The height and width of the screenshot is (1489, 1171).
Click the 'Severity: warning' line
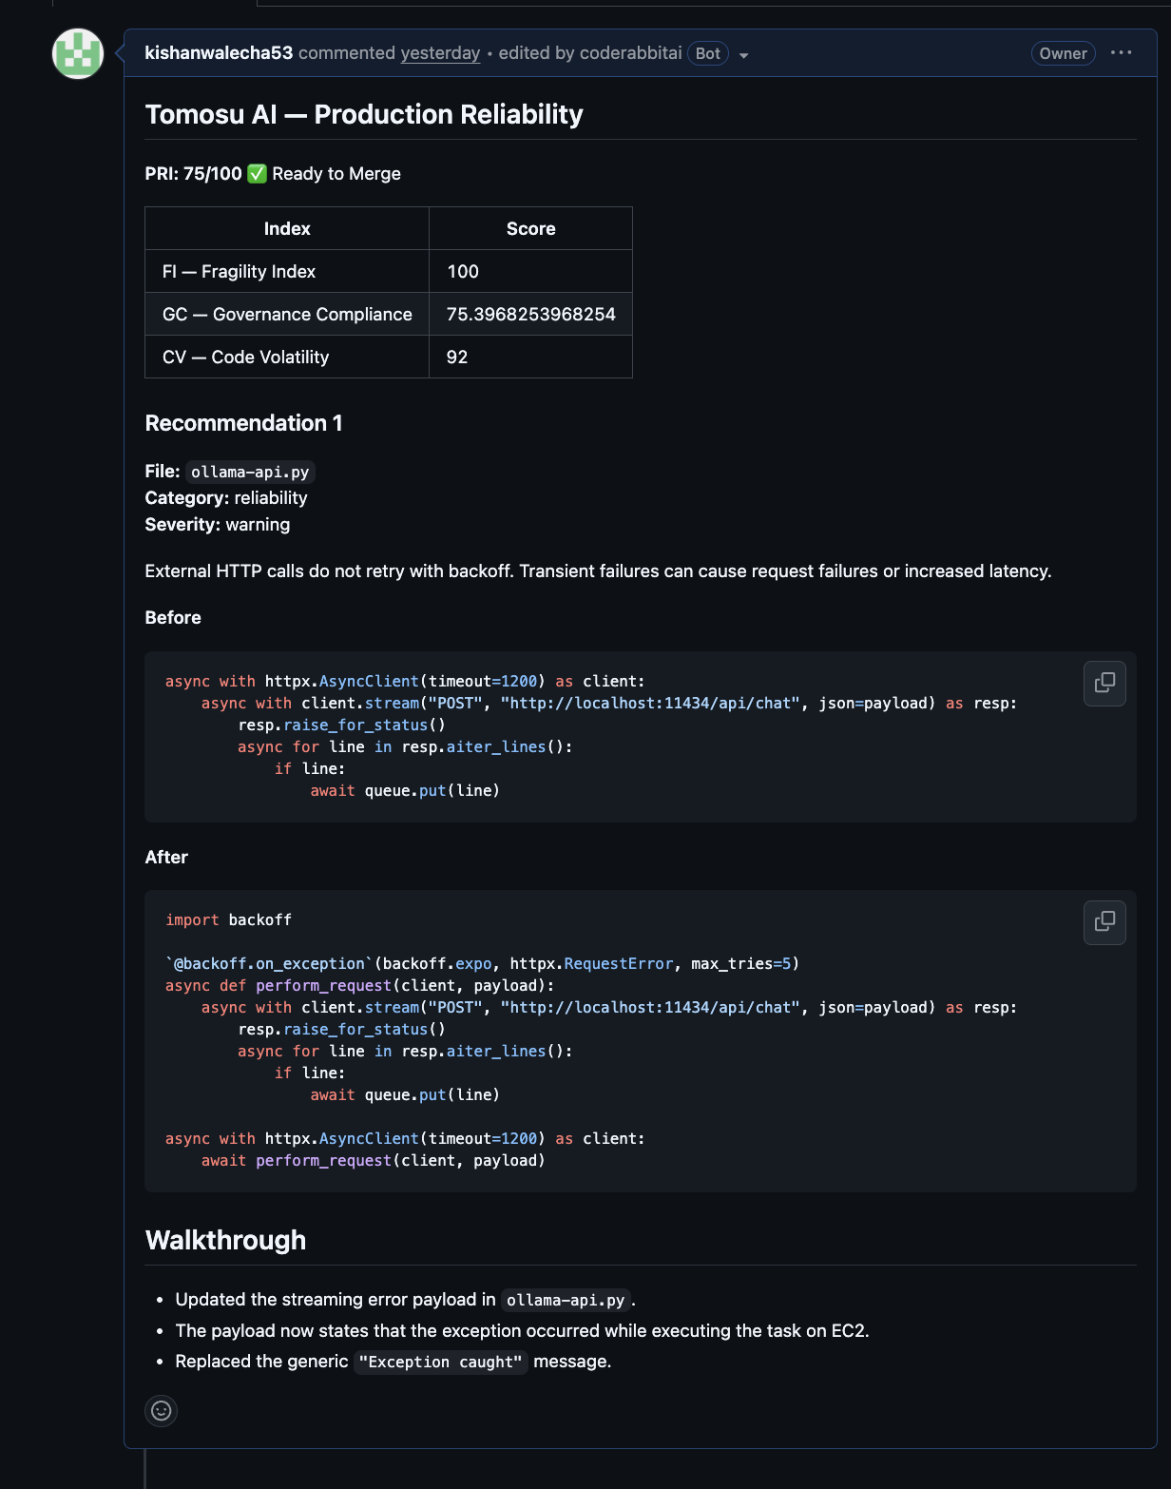[218, 525]
